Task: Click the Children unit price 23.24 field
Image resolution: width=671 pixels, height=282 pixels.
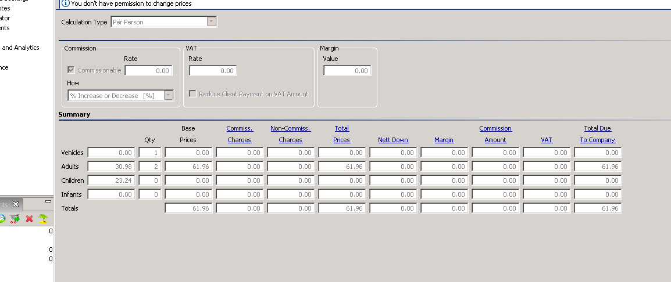Action: [x=111, y=180]
